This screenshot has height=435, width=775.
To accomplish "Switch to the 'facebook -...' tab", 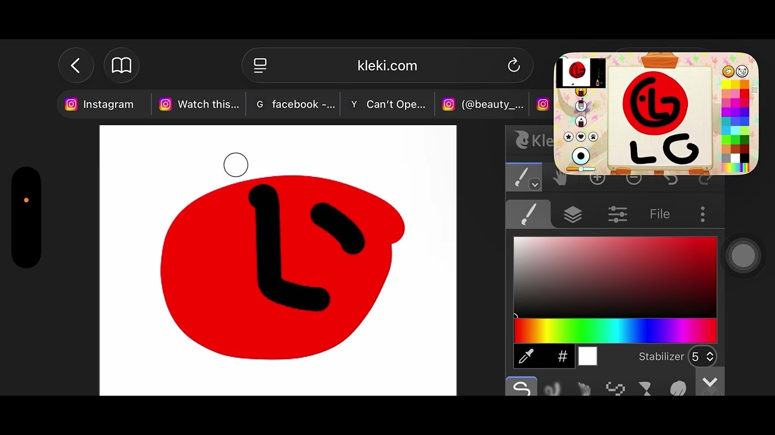I will (294, 105).
